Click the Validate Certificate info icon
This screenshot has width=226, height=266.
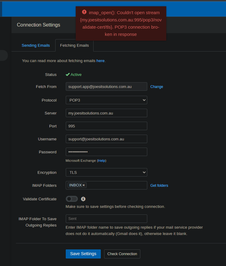click(83, 199)
